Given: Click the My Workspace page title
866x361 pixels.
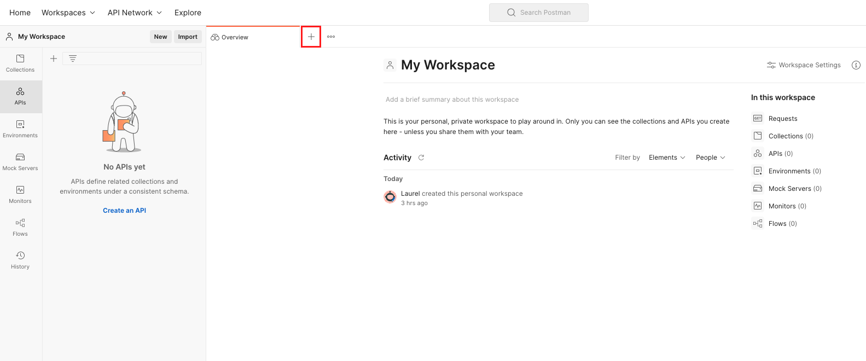Looking at the screenshot, I should (448, 65).
